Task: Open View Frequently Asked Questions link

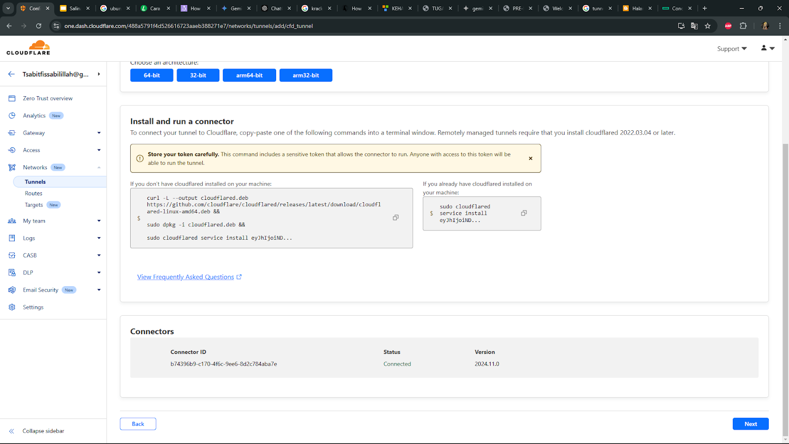Action: tap(189, 277)
